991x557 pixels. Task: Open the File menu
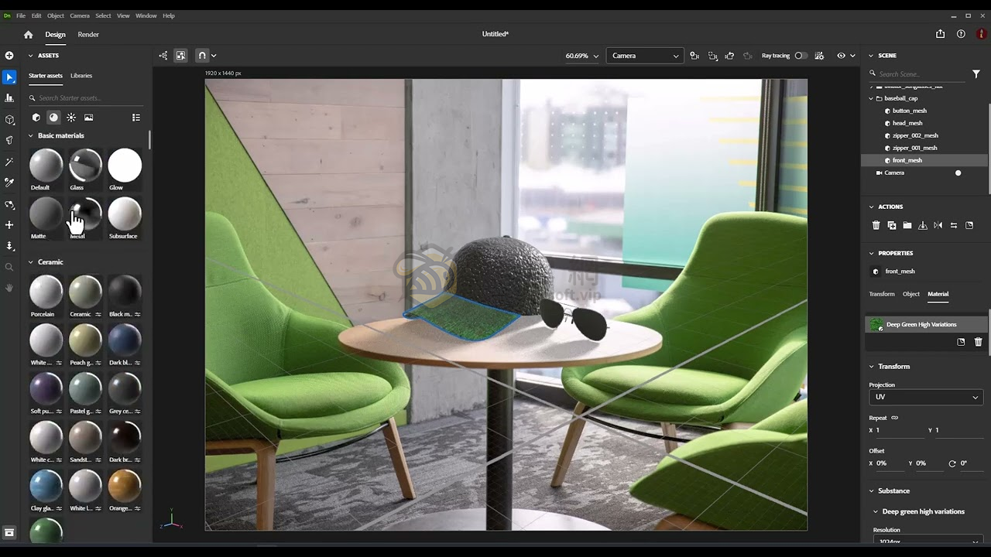[21, 15]
